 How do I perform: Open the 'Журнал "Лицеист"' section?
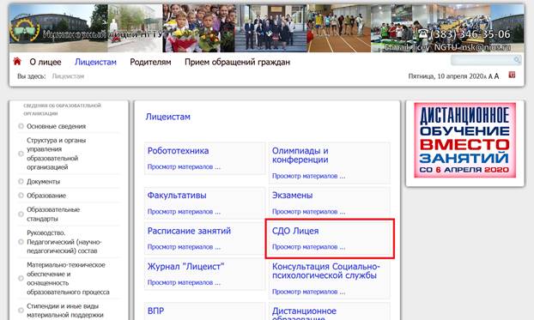[x=186, y=267]
